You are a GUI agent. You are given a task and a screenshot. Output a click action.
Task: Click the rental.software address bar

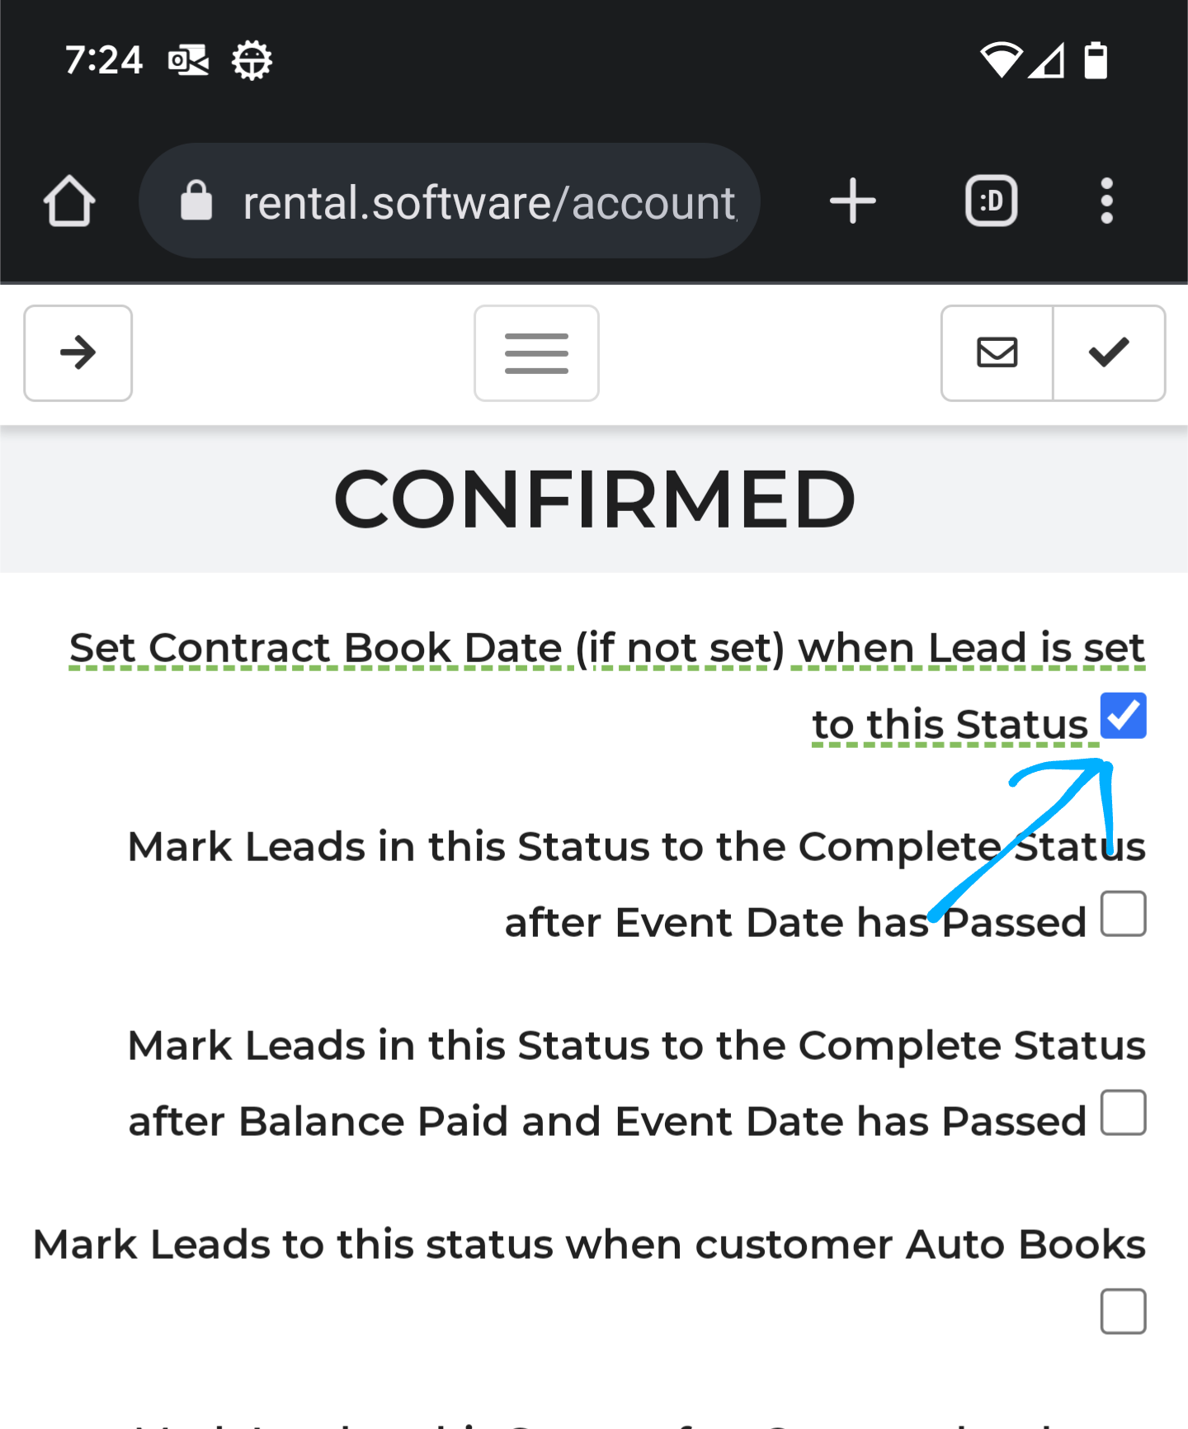point(488,203)
